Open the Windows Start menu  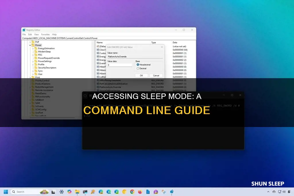(6, 192)
